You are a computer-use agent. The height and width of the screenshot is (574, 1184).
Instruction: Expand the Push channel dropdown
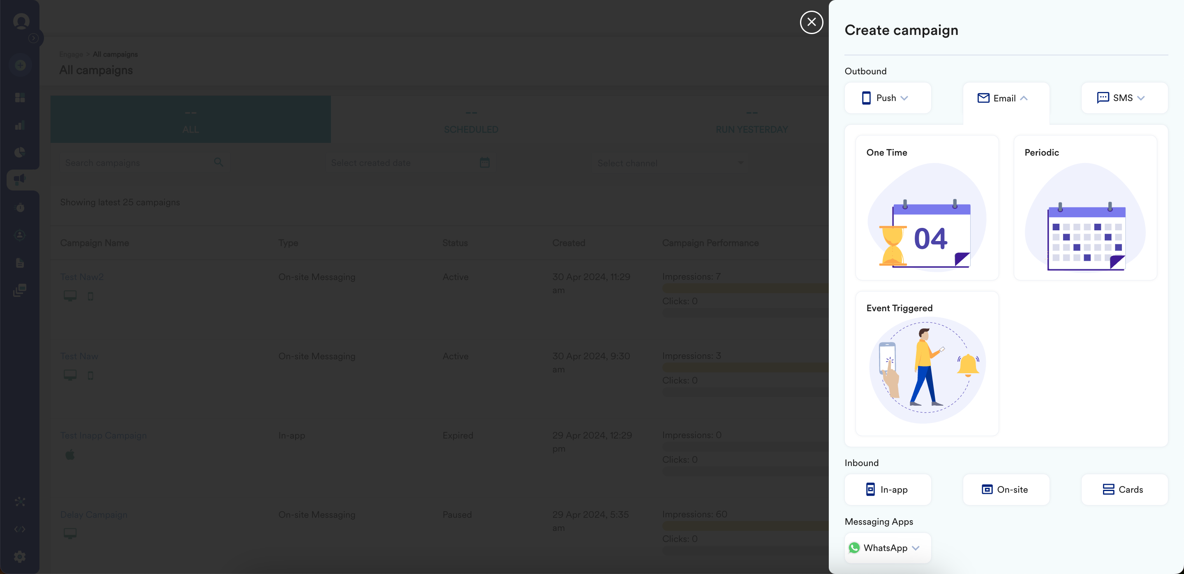(x=888, y=98)
